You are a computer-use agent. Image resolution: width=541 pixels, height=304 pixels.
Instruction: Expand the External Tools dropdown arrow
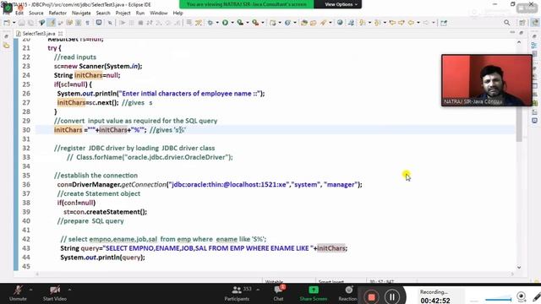pyautogui.click(x=263, y=23)
